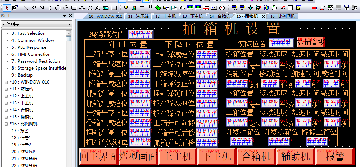Close the 捅箱机 tab
Image resolution: width=360 pixels, height=167 pixels.
[x=263, y=16]
